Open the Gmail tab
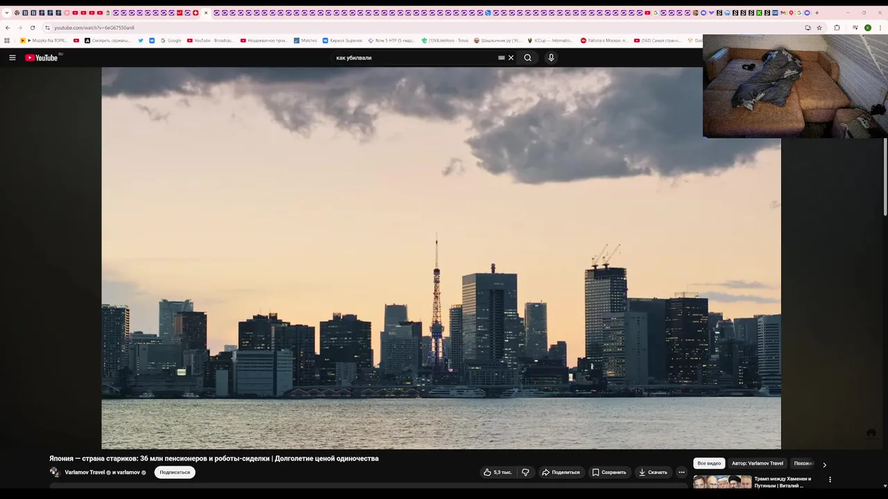The width and height of the screenshot is (888, 499). (783, 12)
